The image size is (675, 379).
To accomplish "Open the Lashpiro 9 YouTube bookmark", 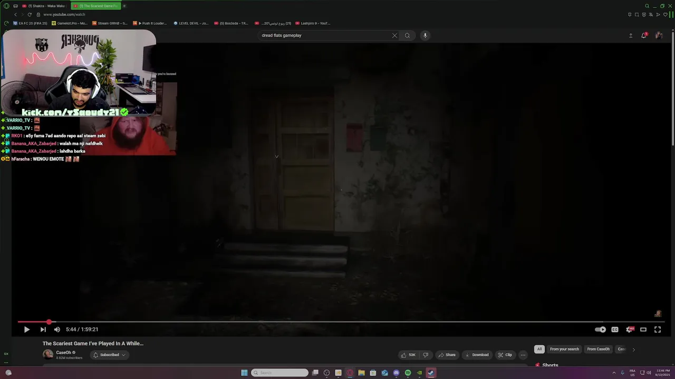I will [x=313, y=23].
